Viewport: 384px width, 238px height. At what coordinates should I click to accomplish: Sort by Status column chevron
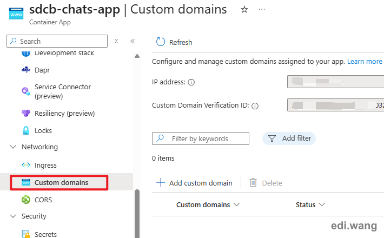pos(322,204)
